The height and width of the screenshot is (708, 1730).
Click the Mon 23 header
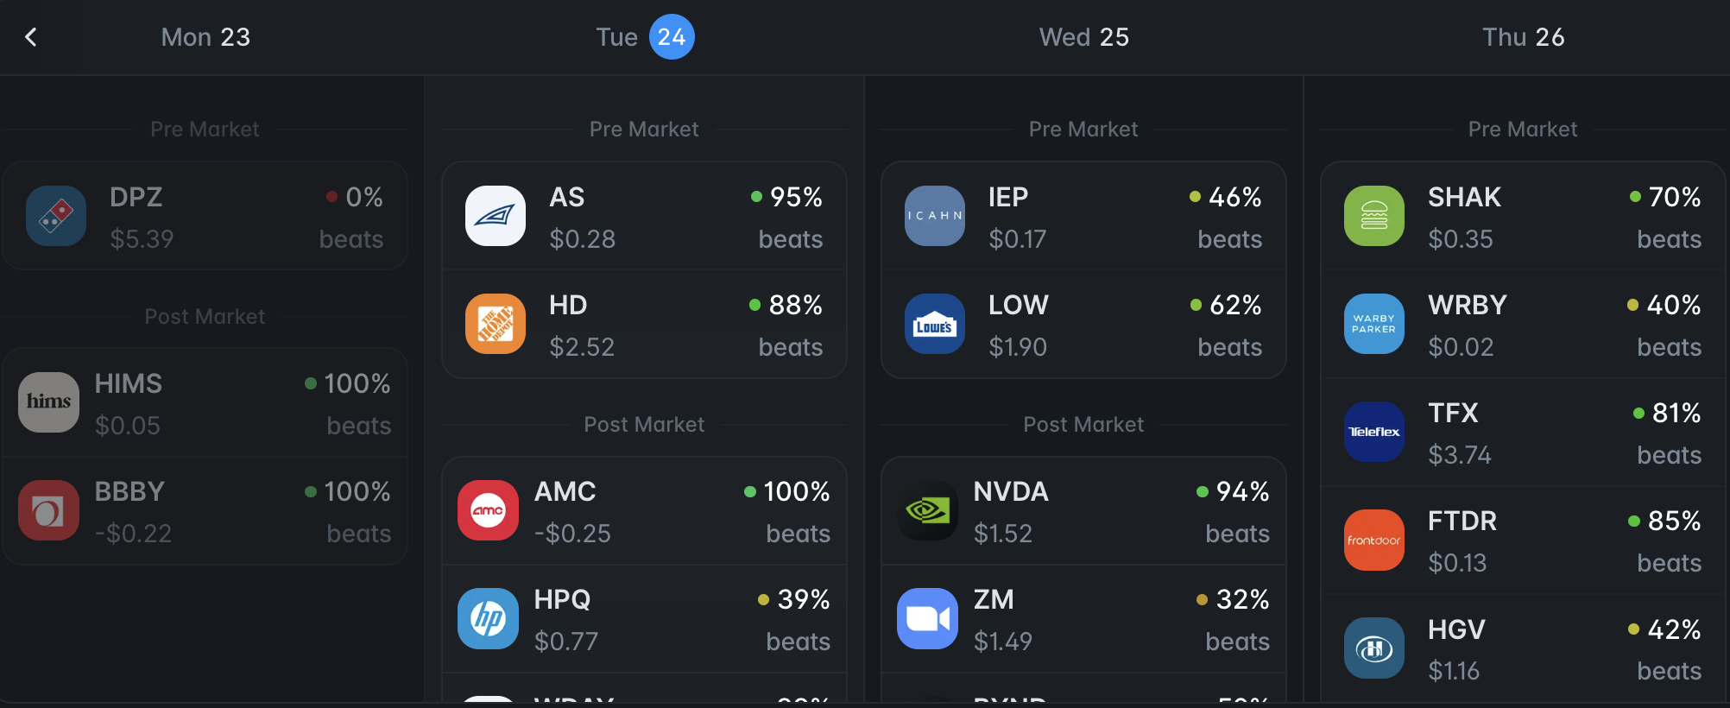[x=205, y=37]
